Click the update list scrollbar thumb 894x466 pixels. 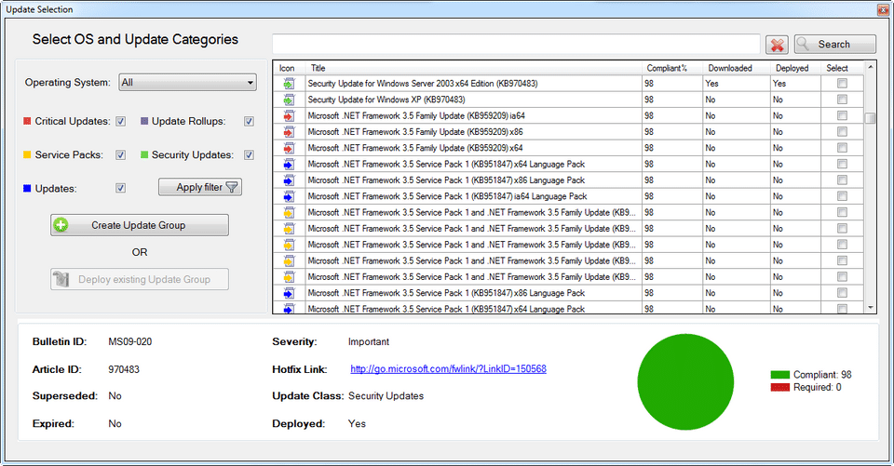tap(870, 118)
